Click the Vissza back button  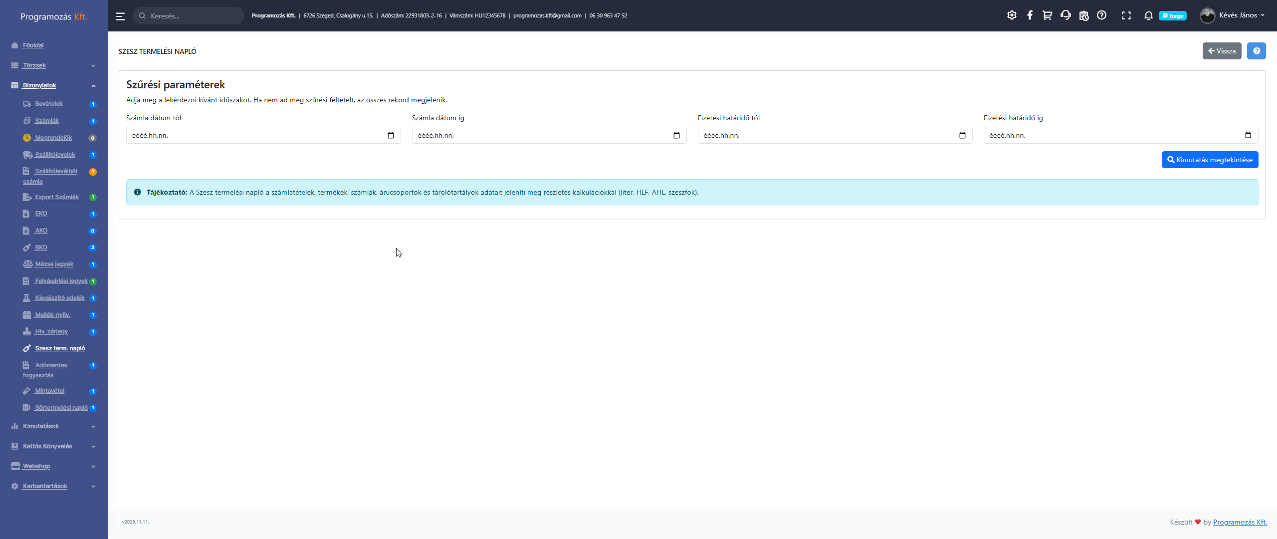(x=1222, y=51)
